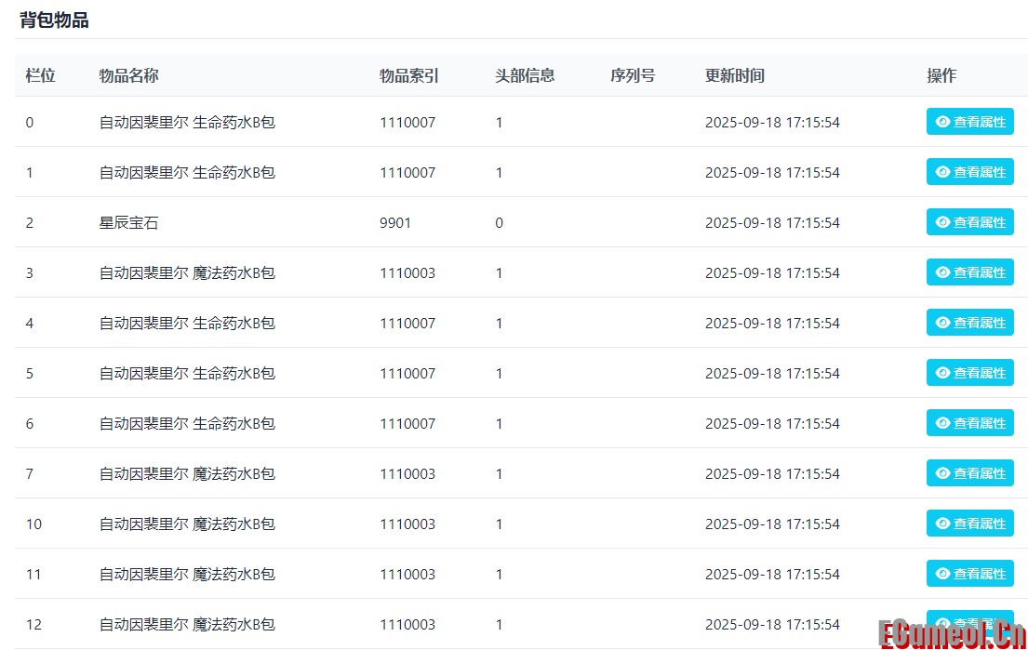This screenshot has height=650, width=1028.
Task: Open 查看属性 for slot 6
Action: click(x=970, y=422)
